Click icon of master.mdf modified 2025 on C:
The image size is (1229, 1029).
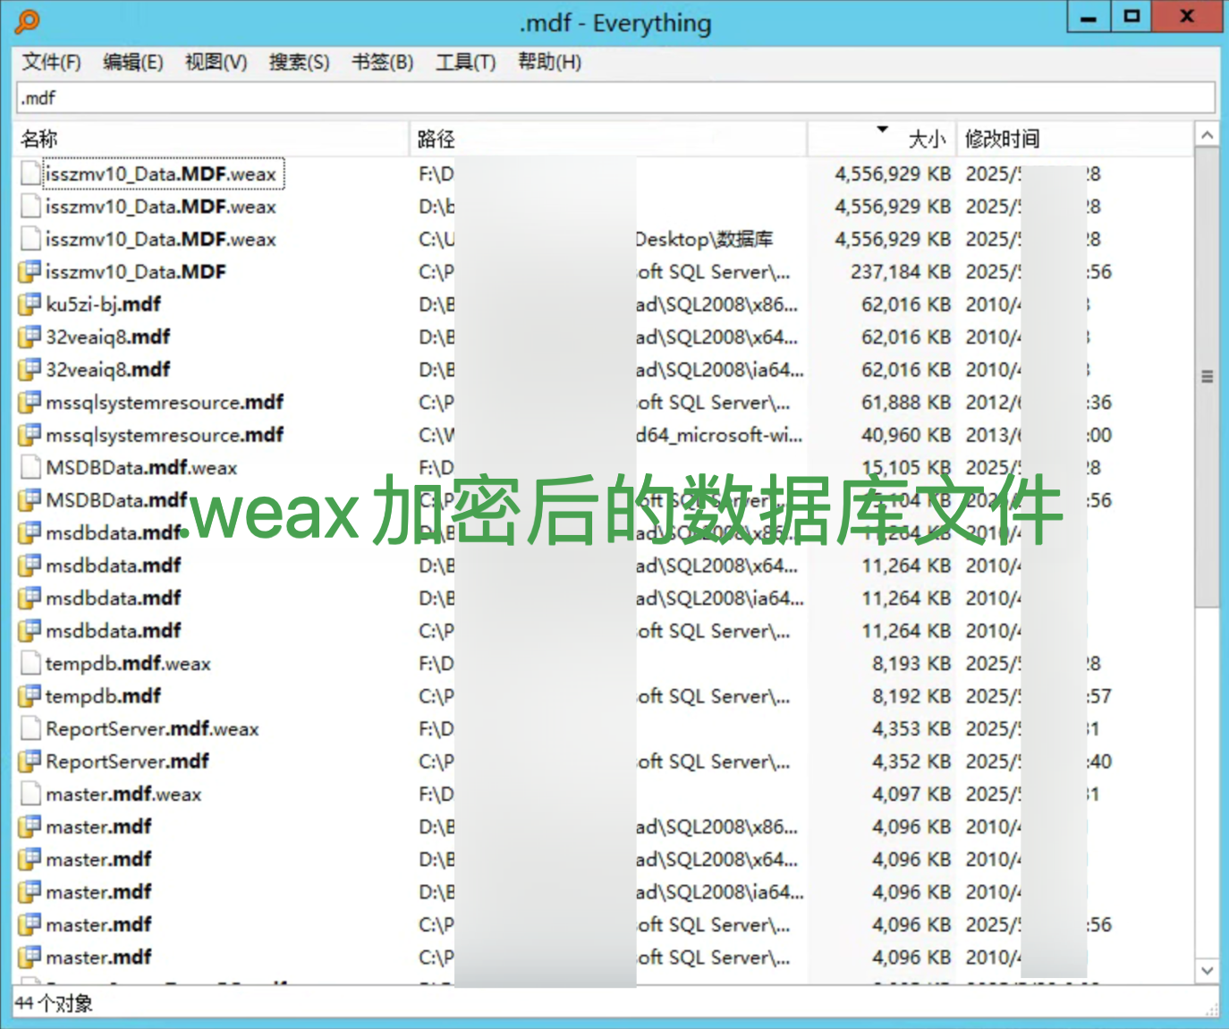pyautogui.click(x=30, y=924)
